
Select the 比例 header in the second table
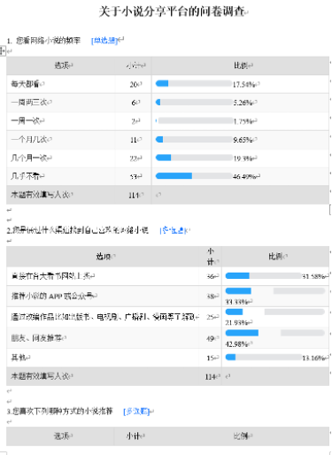pos(275,257)
